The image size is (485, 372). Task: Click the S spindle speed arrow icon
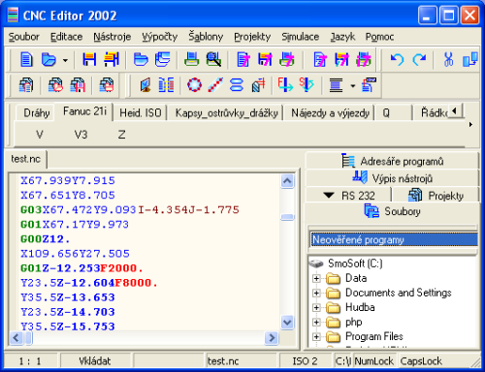(x=307, y=85)
